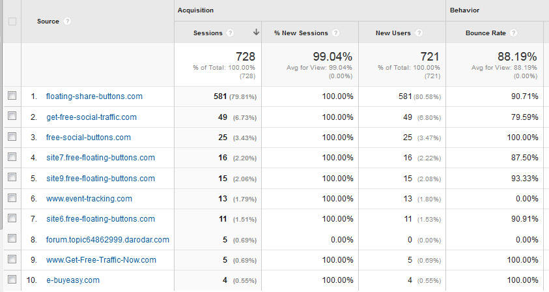Click the www.Get-Free-Traffic-Now.com link
This screenshot has width=549, height=292.
101,260
